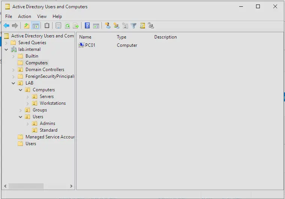Expand the Servers OU

(28, 97)
